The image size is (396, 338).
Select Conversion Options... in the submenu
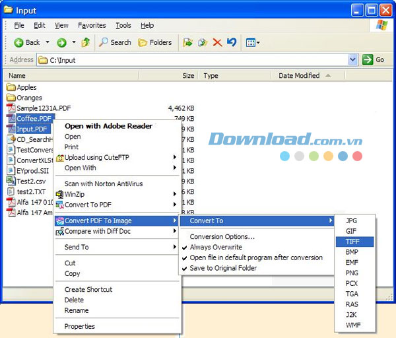tap(222, 236)
